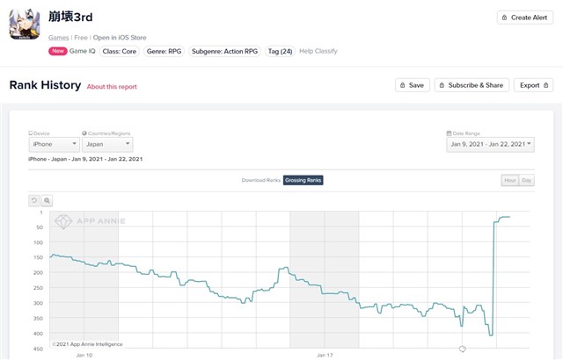
Task: Open the Tag (24) pill
Action: tap(280, 51)
